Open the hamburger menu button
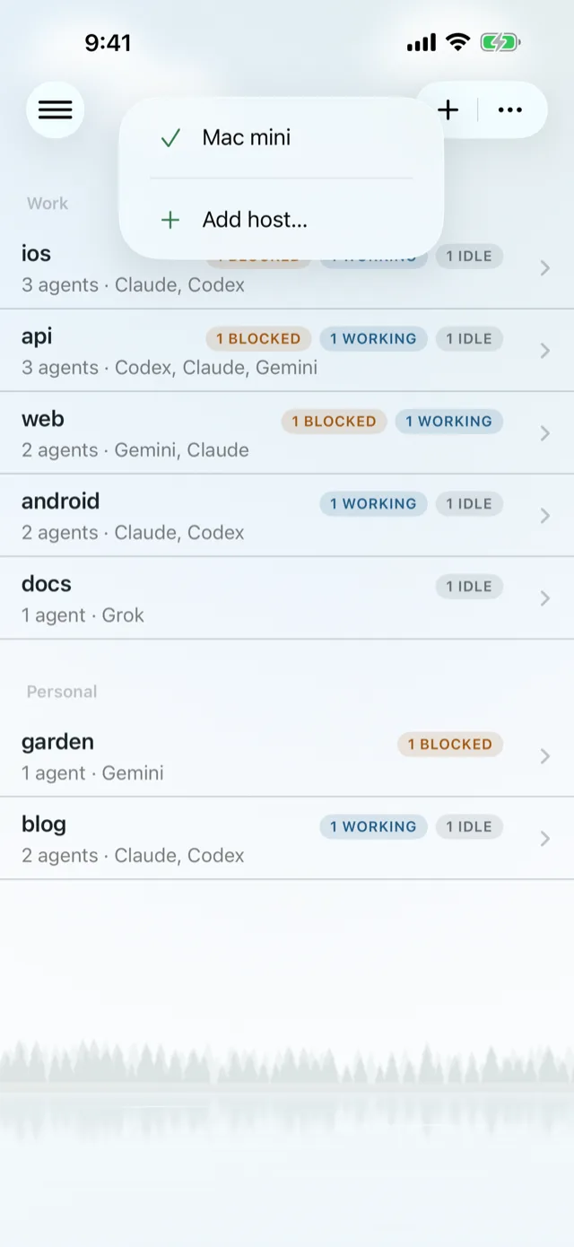 click(56, 109)
